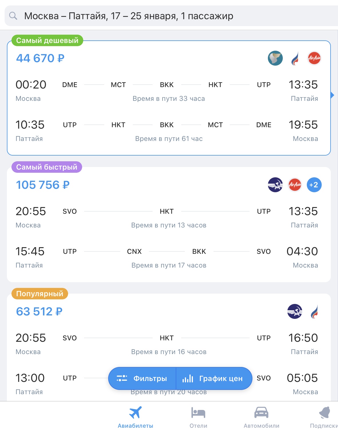Open the +2 airlines badge

tap(314, 185)
